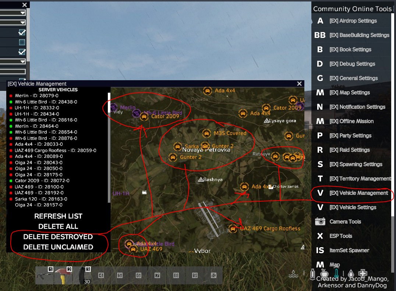This screenshot has height=291, width=396.
Task: Click the Sarka 120 car marker on map
Action: [177, 146]
